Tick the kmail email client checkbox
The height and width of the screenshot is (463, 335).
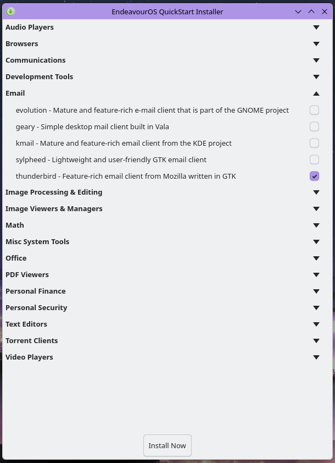[x=314, y=143]
